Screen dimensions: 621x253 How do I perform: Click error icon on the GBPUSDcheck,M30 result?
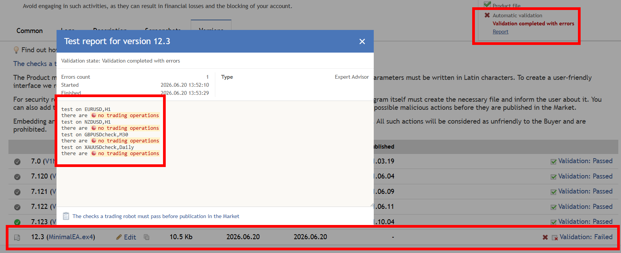[93, 141]
